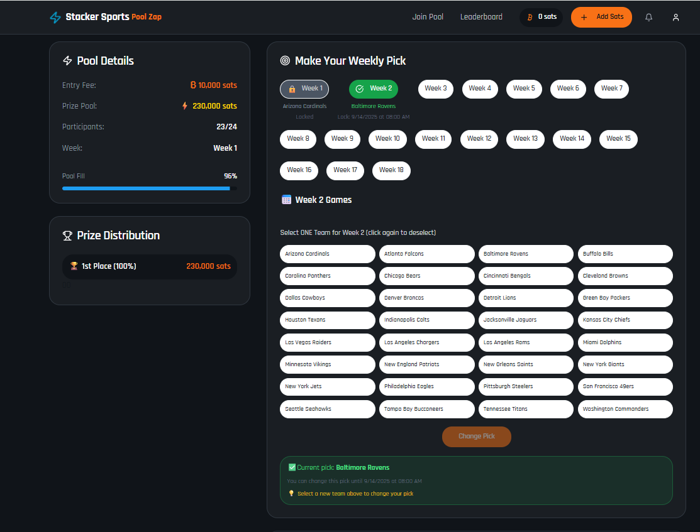Click the lock icon on Week 1
Viewport: 700px width, 532px height.
[292, 89]
